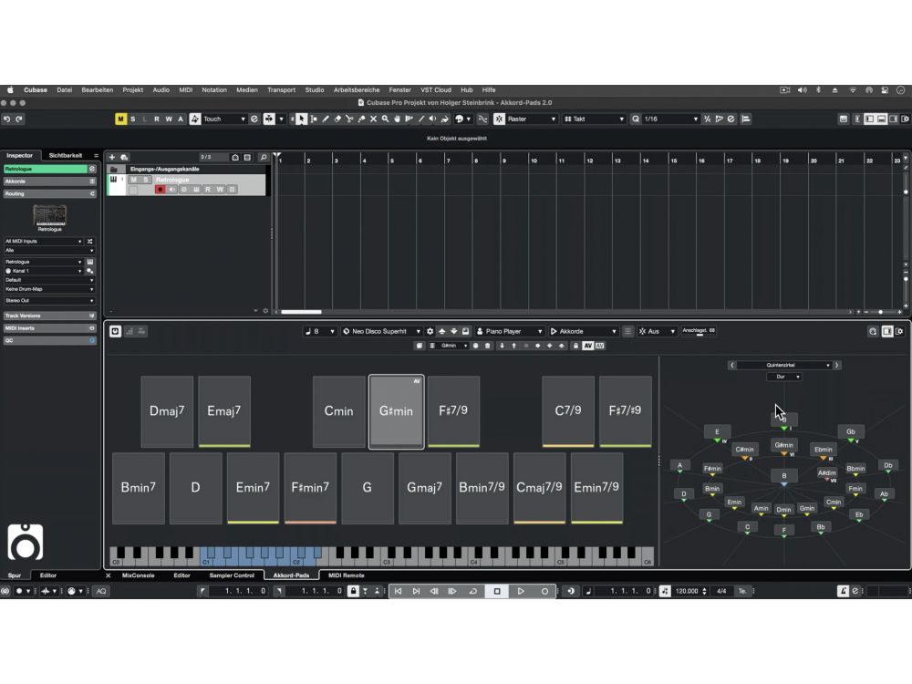Toggle Solo on Retrologue track
The height and width of the screenshot is (684, 912).
coord(145,180)
